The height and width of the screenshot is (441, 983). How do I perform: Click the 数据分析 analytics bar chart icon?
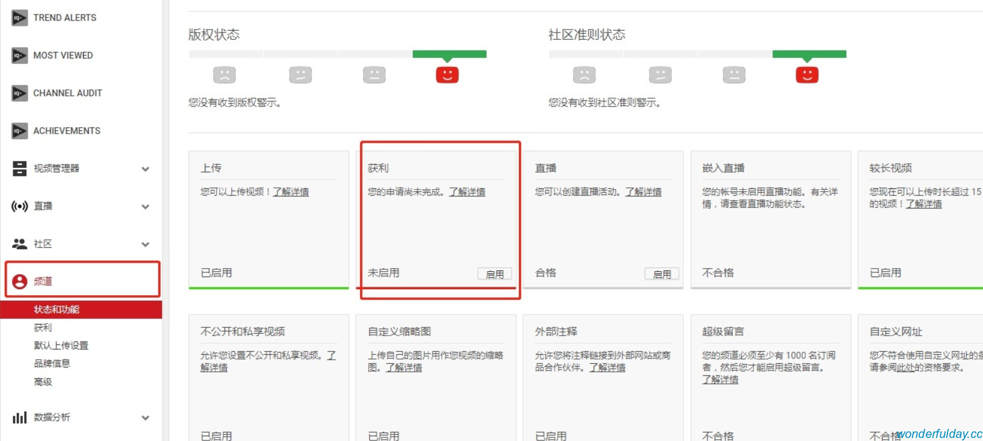point(19,418)
